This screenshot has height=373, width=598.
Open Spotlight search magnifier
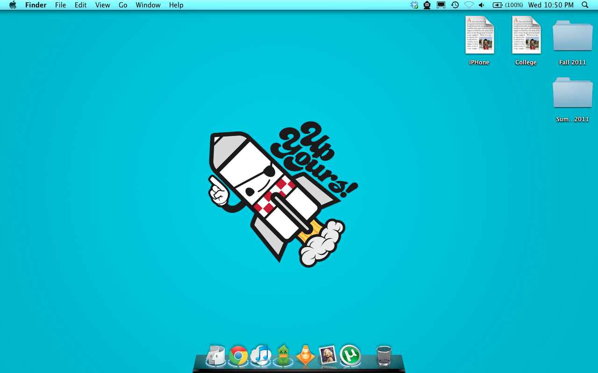(585, 5)
